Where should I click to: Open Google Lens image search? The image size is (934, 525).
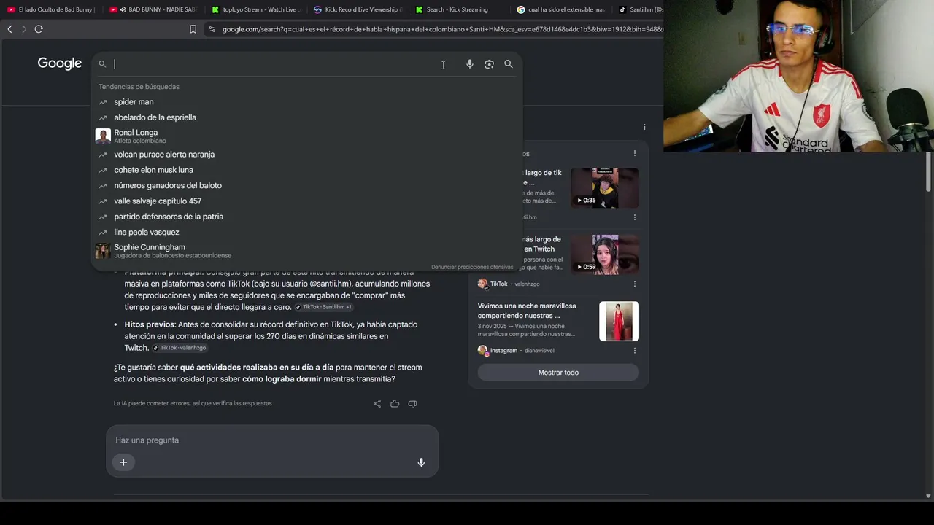pos(489,64)
